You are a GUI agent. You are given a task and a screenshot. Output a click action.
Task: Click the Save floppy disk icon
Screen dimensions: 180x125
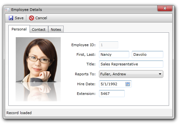tap(11, 18)
